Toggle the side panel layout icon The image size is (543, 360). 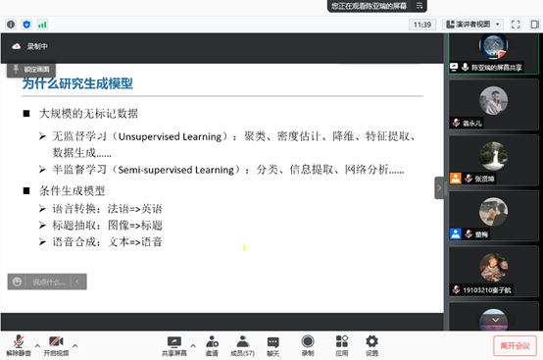535,25
